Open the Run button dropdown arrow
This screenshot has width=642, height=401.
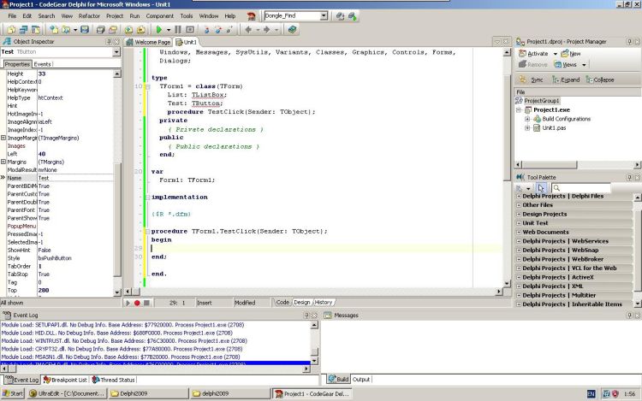click(x=169, y=30)
